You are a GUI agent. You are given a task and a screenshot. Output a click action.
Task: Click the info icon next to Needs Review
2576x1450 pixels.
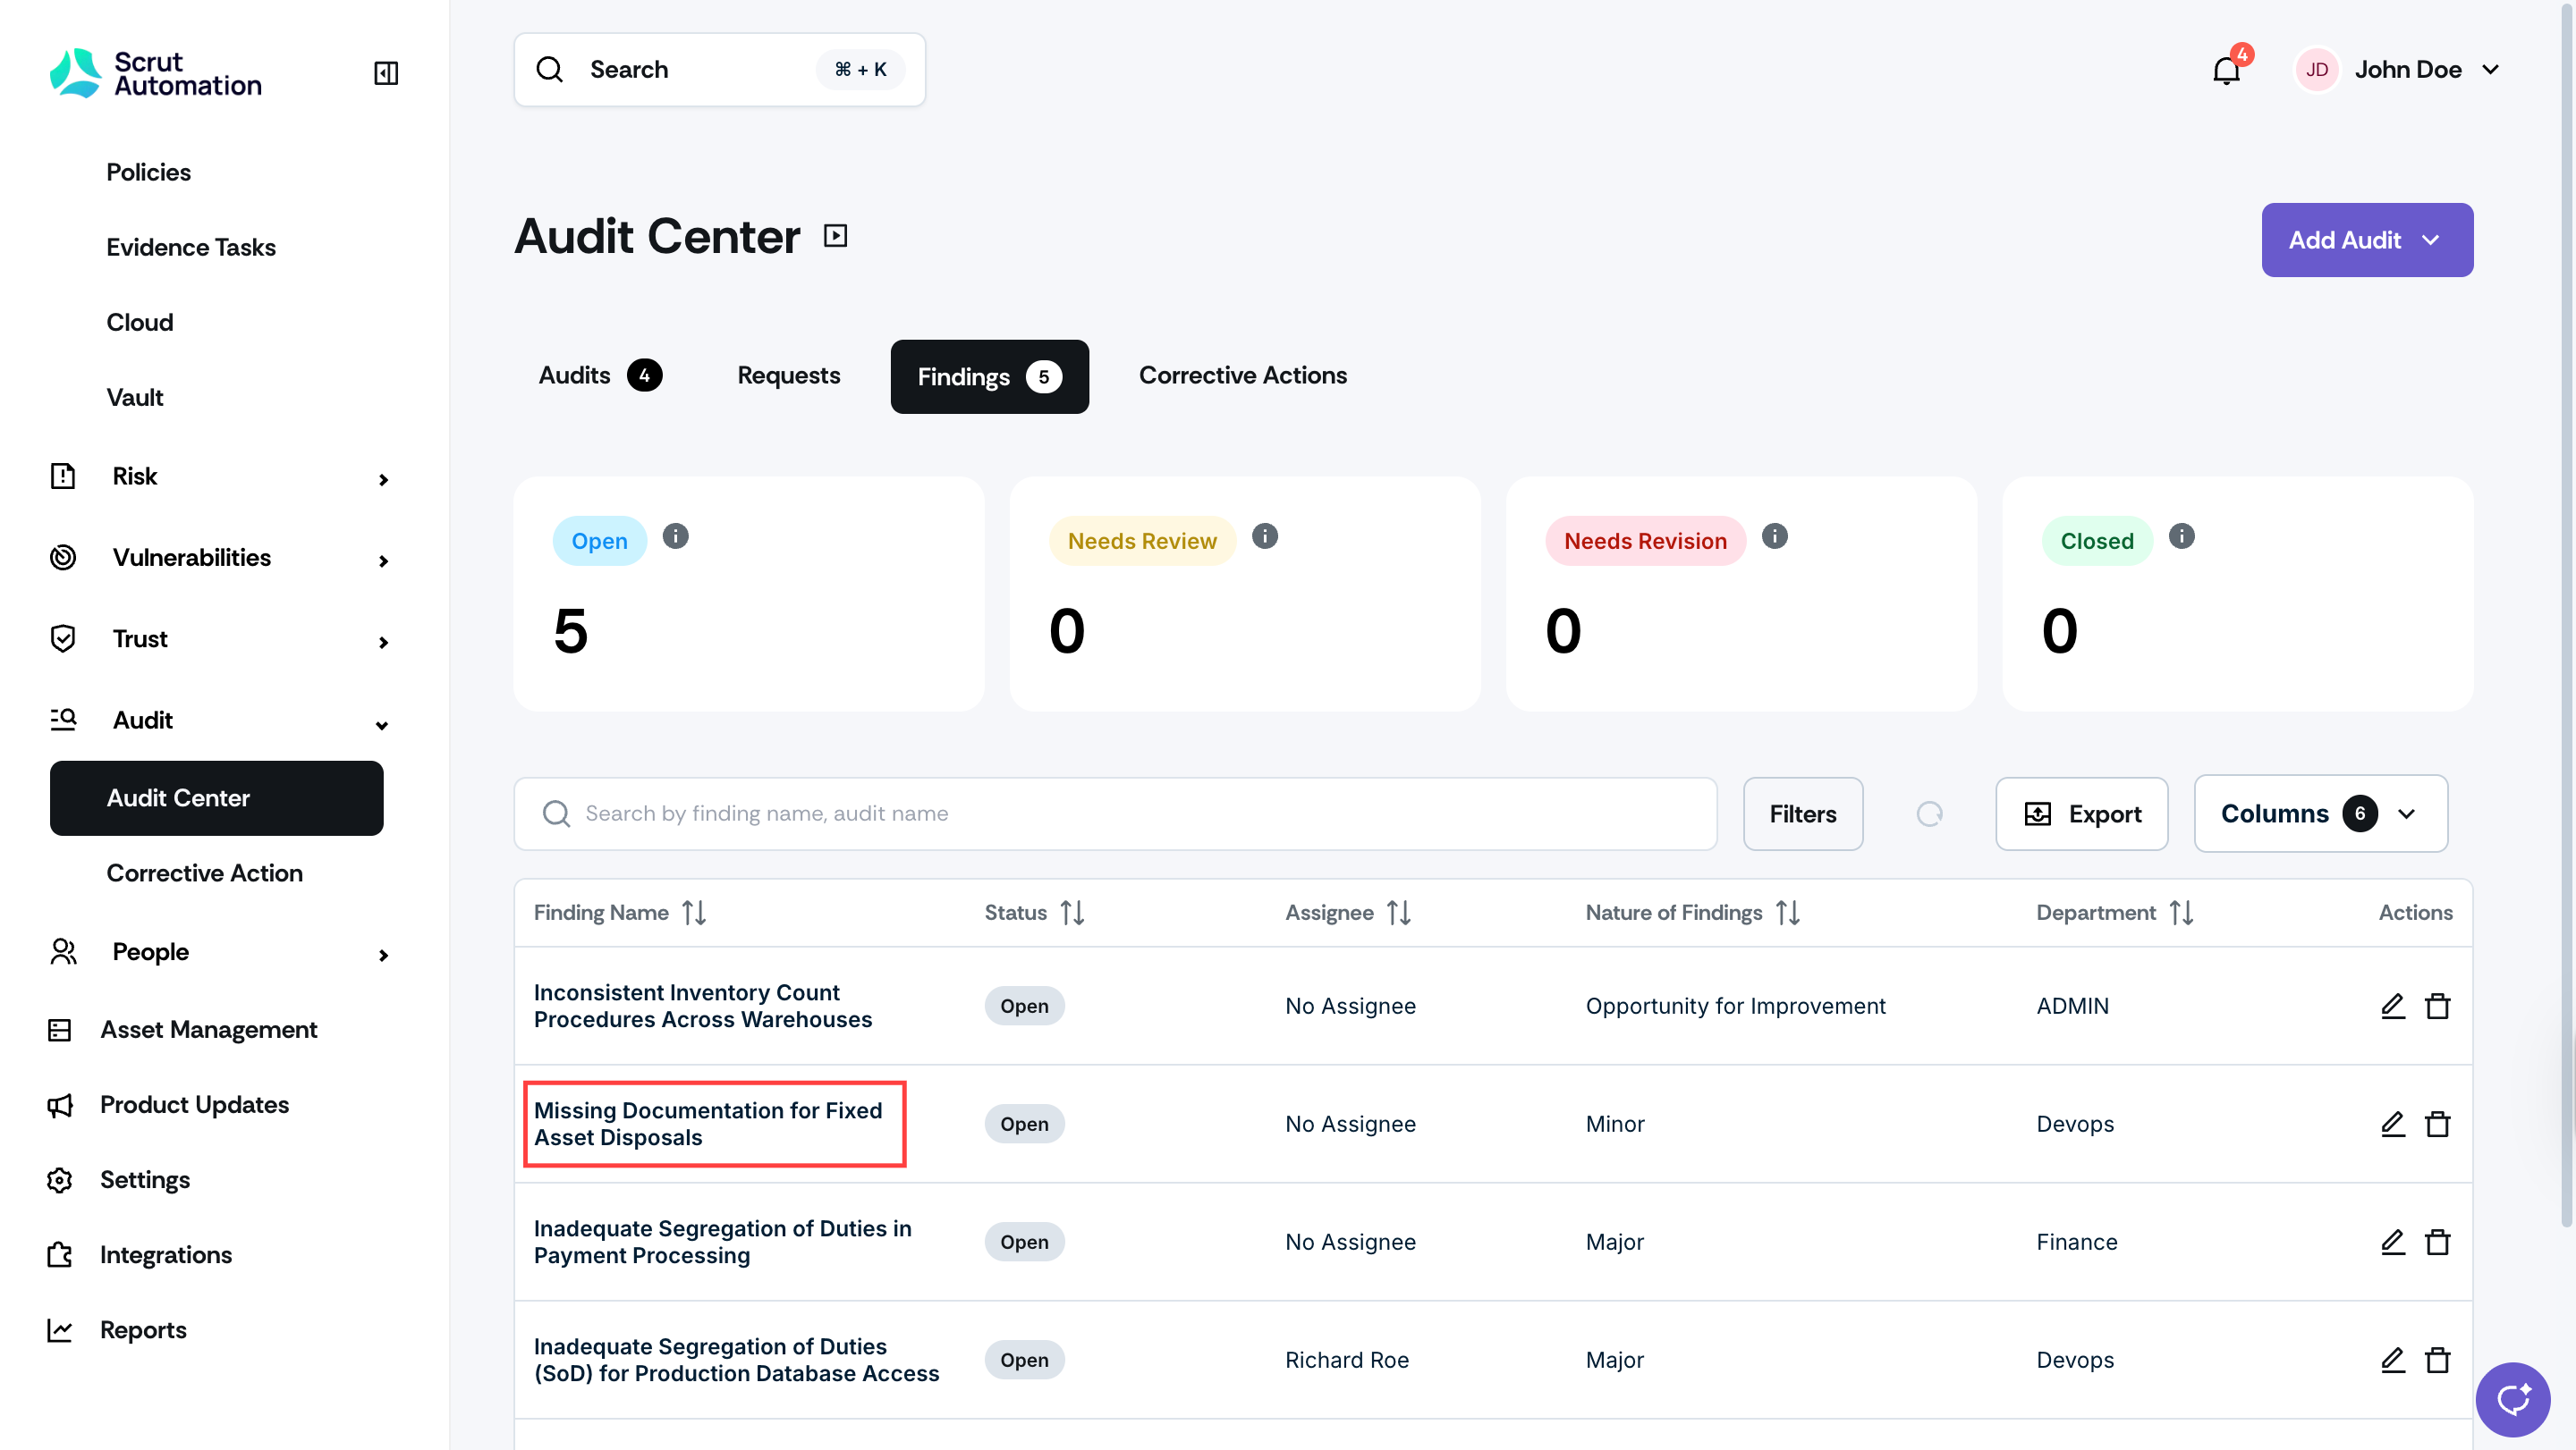click(x=1265, y=536)
